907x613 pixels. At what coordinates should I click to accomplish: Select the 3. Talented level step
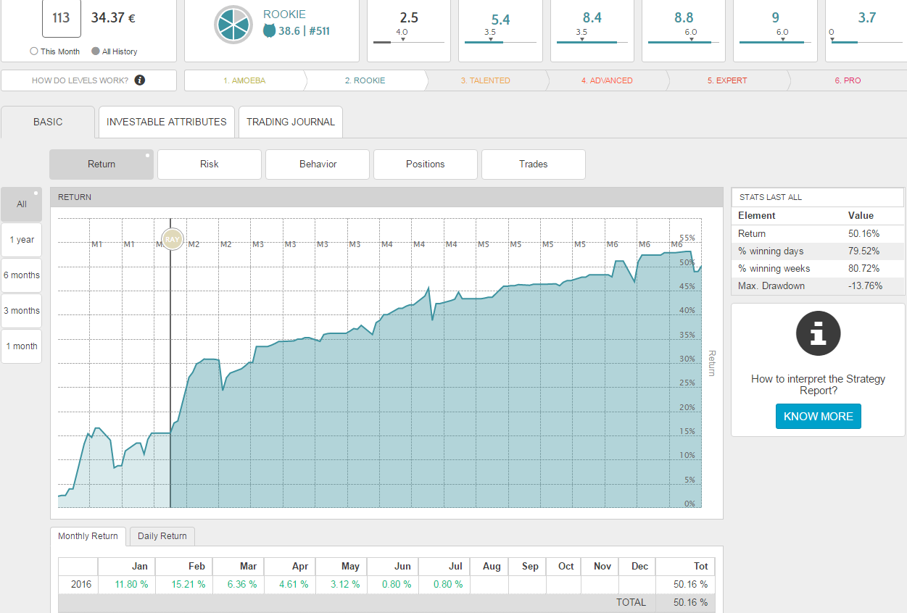[485, 80]
